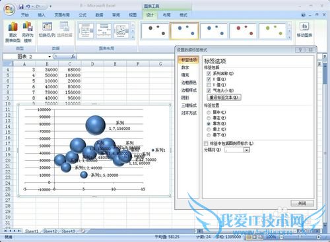
Task: Select 靠下 label position radio
Action: point(209,135)
